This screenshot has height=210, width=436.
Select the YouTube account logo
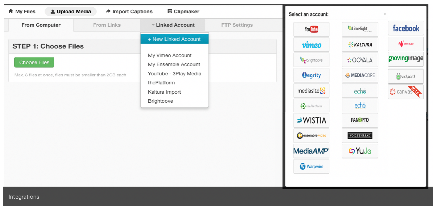(311, 29)
